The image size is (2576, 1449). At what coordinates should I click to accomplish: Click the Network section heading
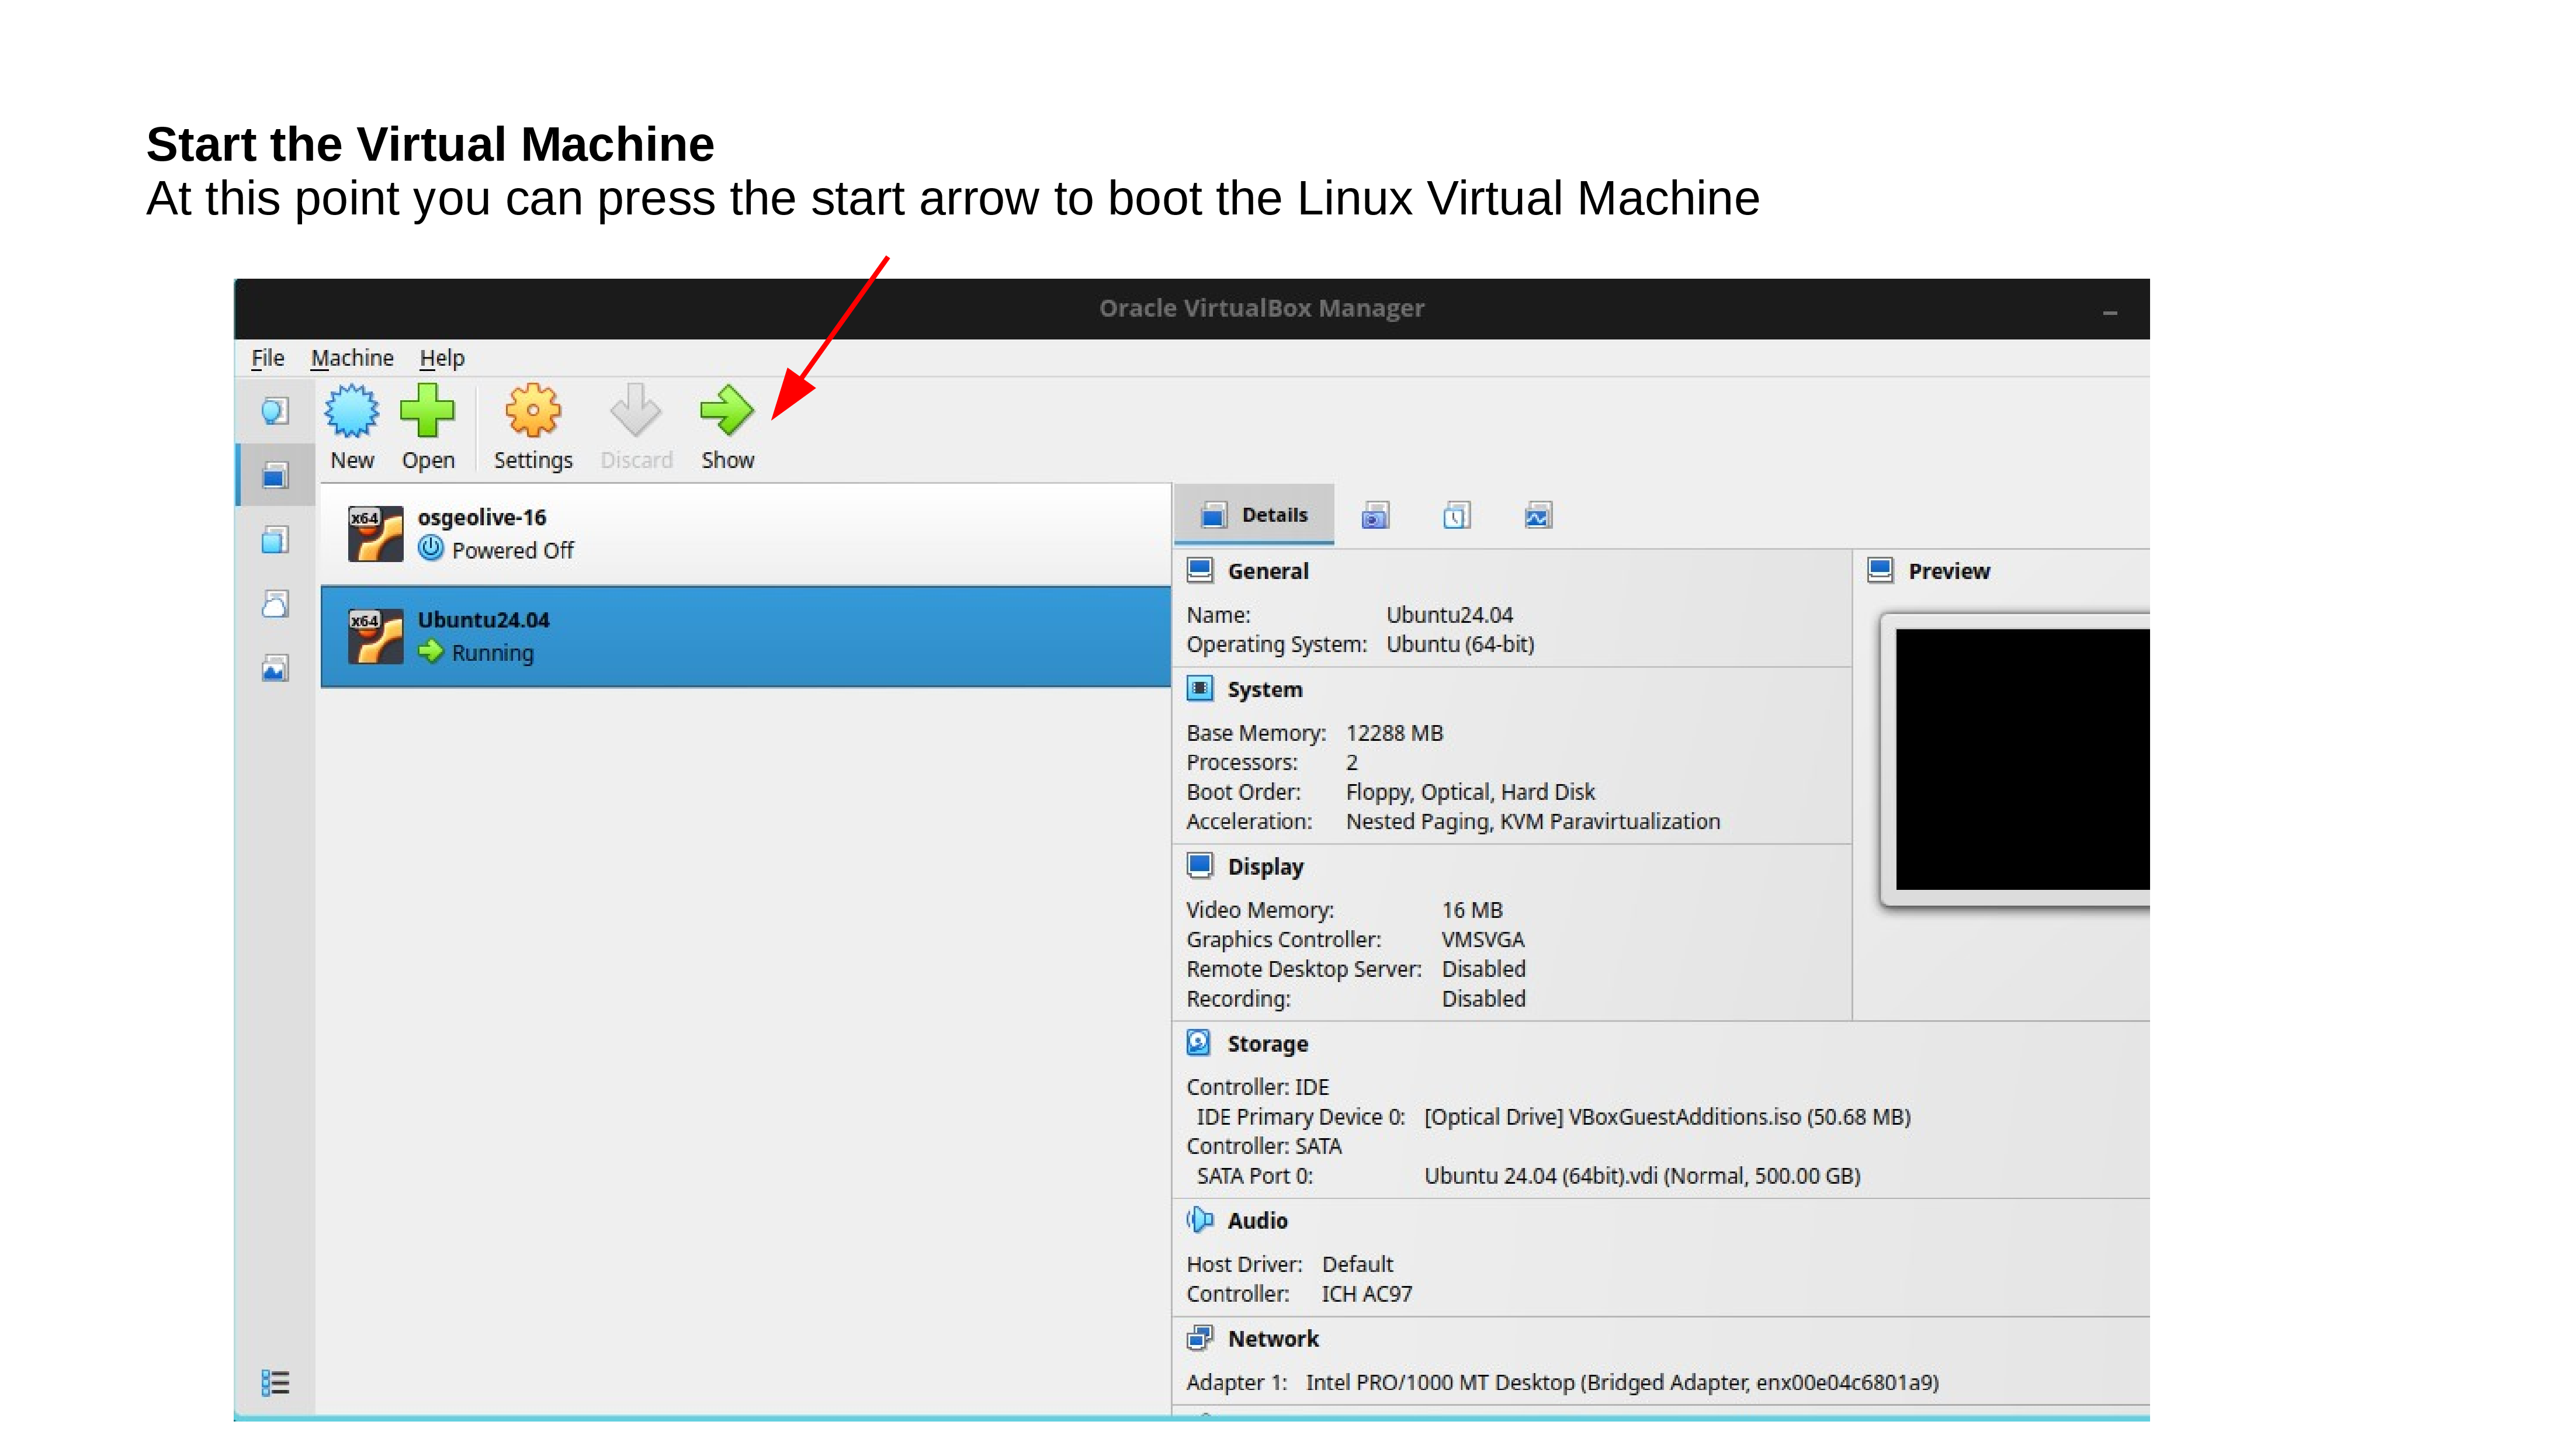(x=1273, y=1339)
